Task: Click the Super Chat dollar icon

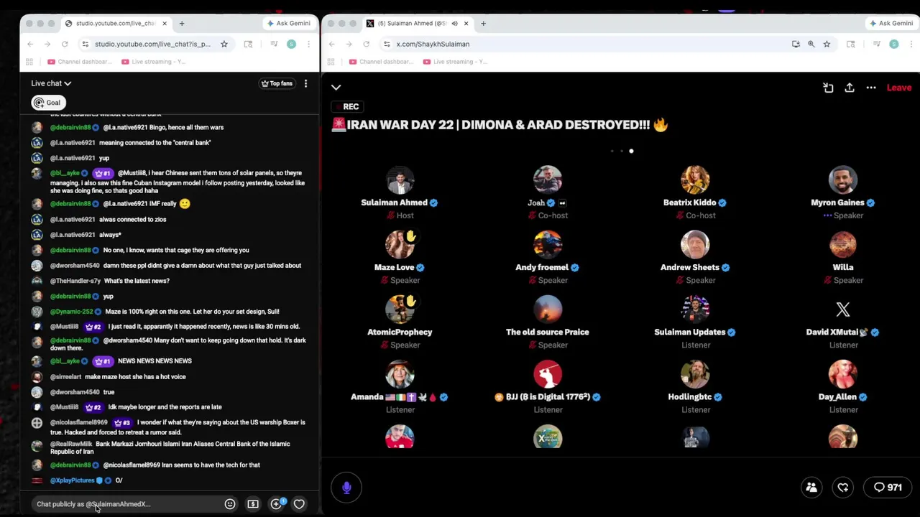Action: tap(253, 504)
